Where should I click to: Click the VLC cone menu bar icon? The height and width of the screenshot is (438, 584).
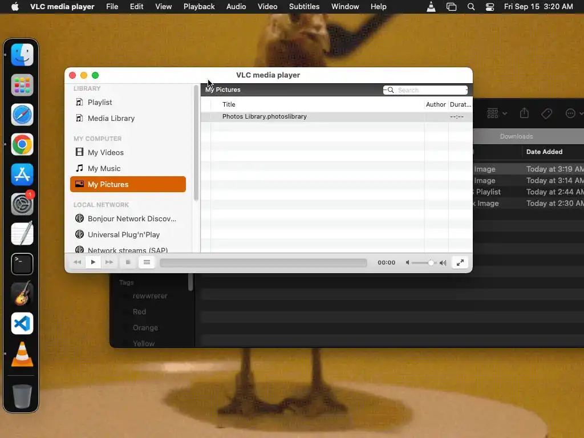pyautogui.click(x=431, y=7)
